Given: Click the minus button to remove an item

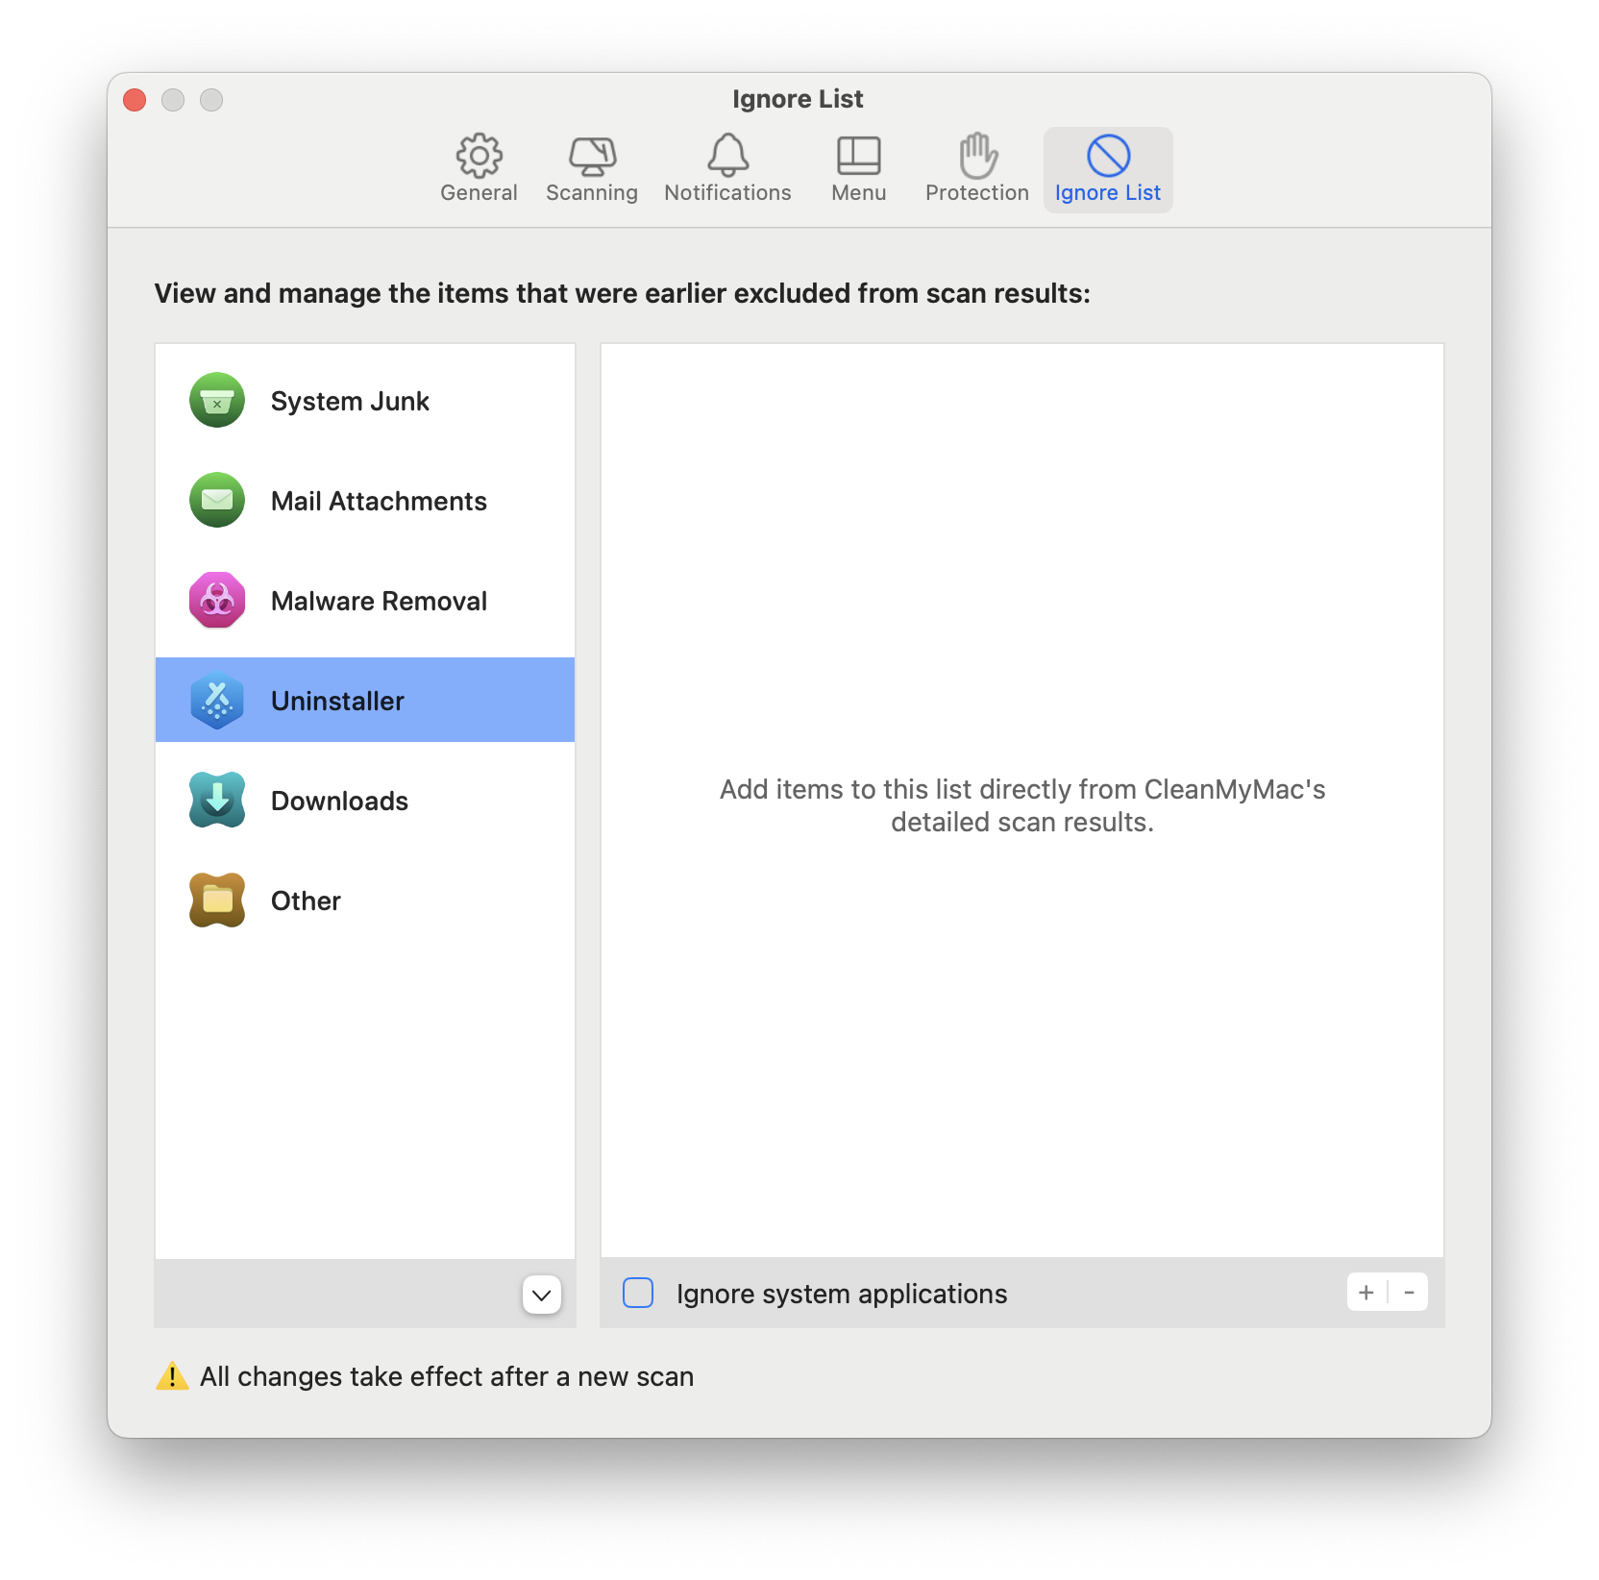Looking at the screenshot, I should pos(1409,1293).
